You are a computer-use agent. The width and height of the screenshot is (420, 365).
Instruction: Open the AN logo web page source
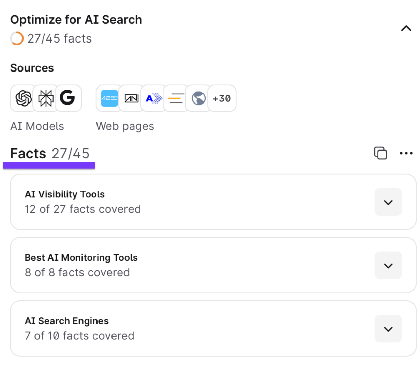pos(132,98)
